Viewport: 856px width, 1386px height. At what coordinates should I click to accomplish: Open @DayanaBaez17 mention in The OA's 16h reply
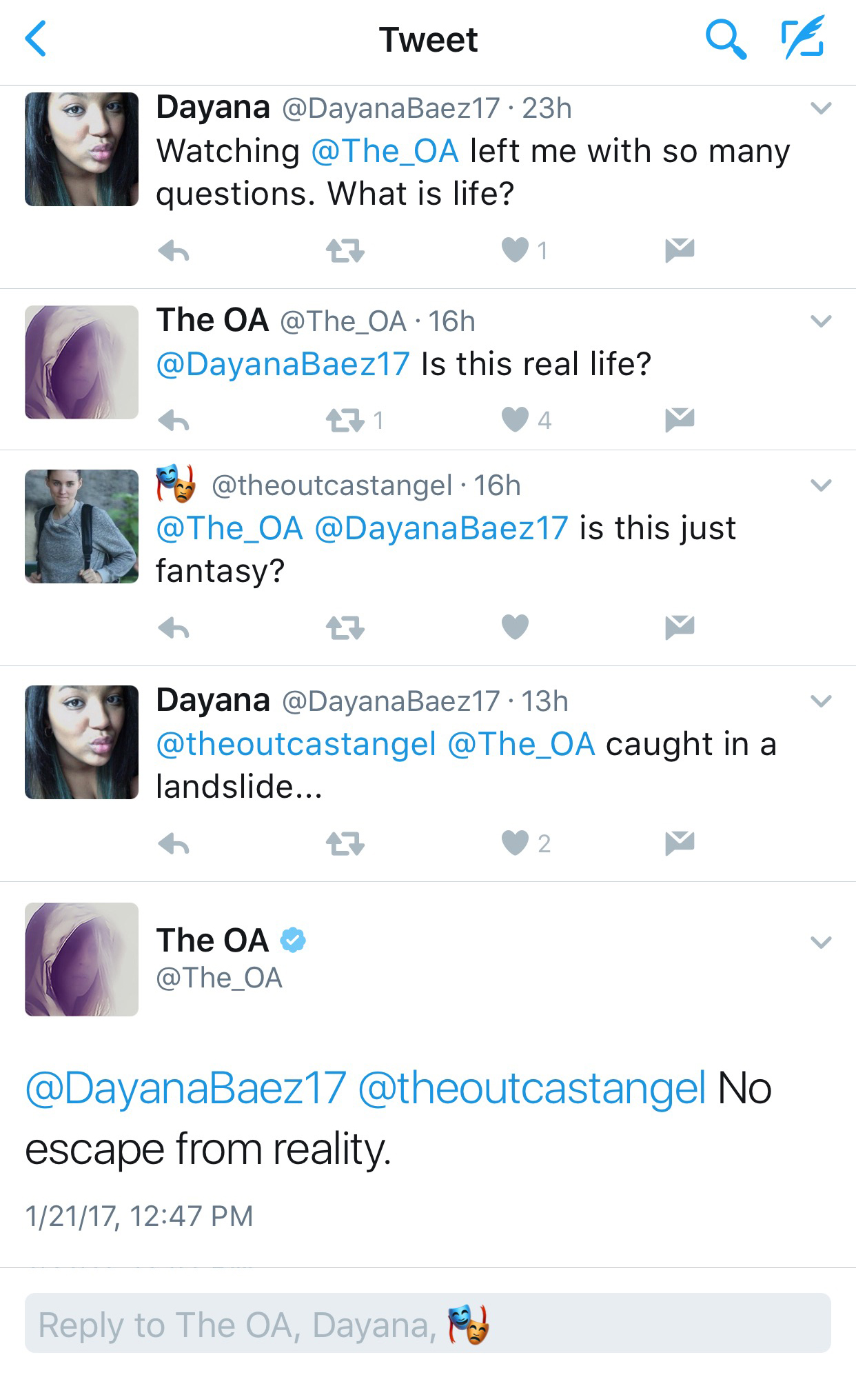[x=283, y=364]
